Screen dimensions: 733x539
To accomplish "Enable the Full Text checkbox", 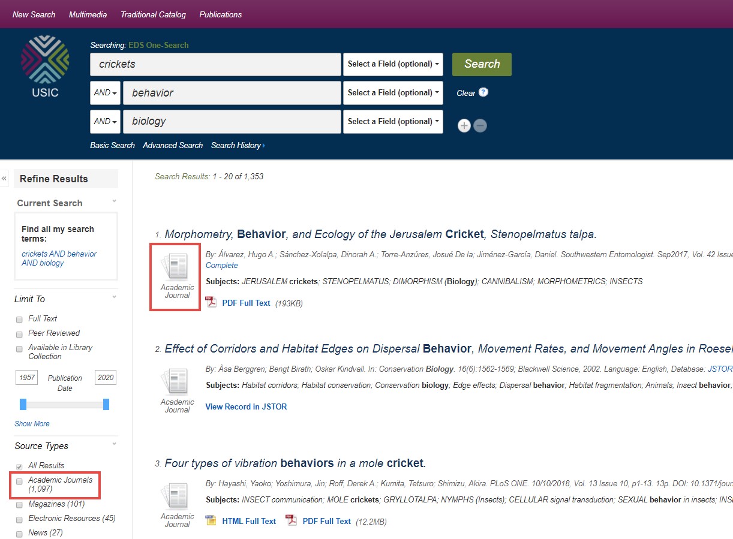I will tap(19, 320).
